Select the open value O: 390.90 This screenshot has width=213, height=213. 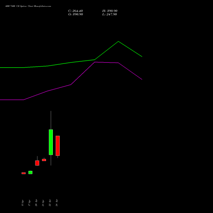pyautogui.click(x=75, y=14)
